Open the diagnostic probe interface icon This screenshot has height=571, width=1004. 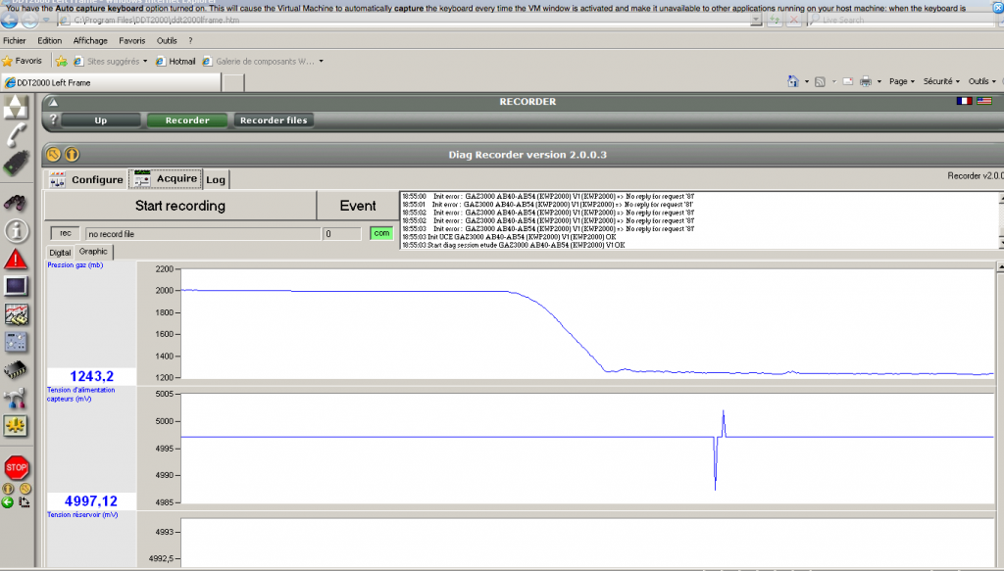pyautogui.click(x=16, y=163)
